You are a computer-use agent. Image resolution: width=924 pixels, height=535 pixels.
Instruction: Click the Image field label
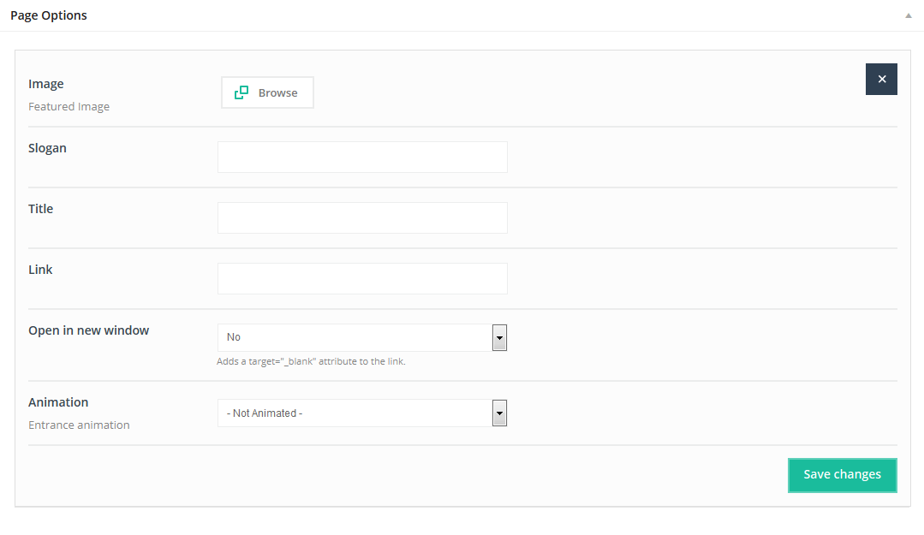(x=46, y=84)
